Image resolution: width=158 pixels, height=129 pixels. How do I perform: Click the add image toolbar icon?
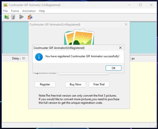pyautogui.click(x=7, y=17)
